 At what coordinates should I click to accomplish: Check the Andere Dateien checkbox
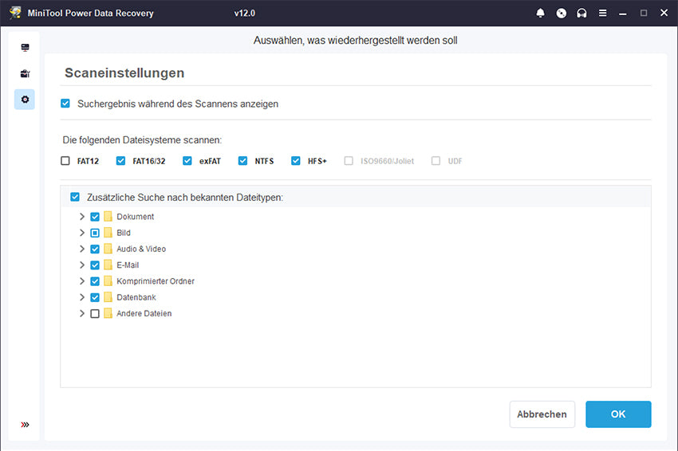pos(95,314)
